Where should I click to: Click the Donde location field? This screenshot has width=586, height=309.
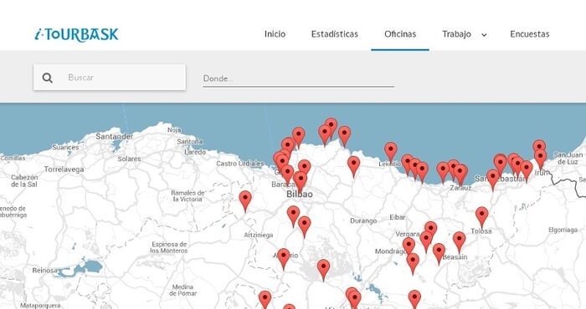tap(298, 79)
